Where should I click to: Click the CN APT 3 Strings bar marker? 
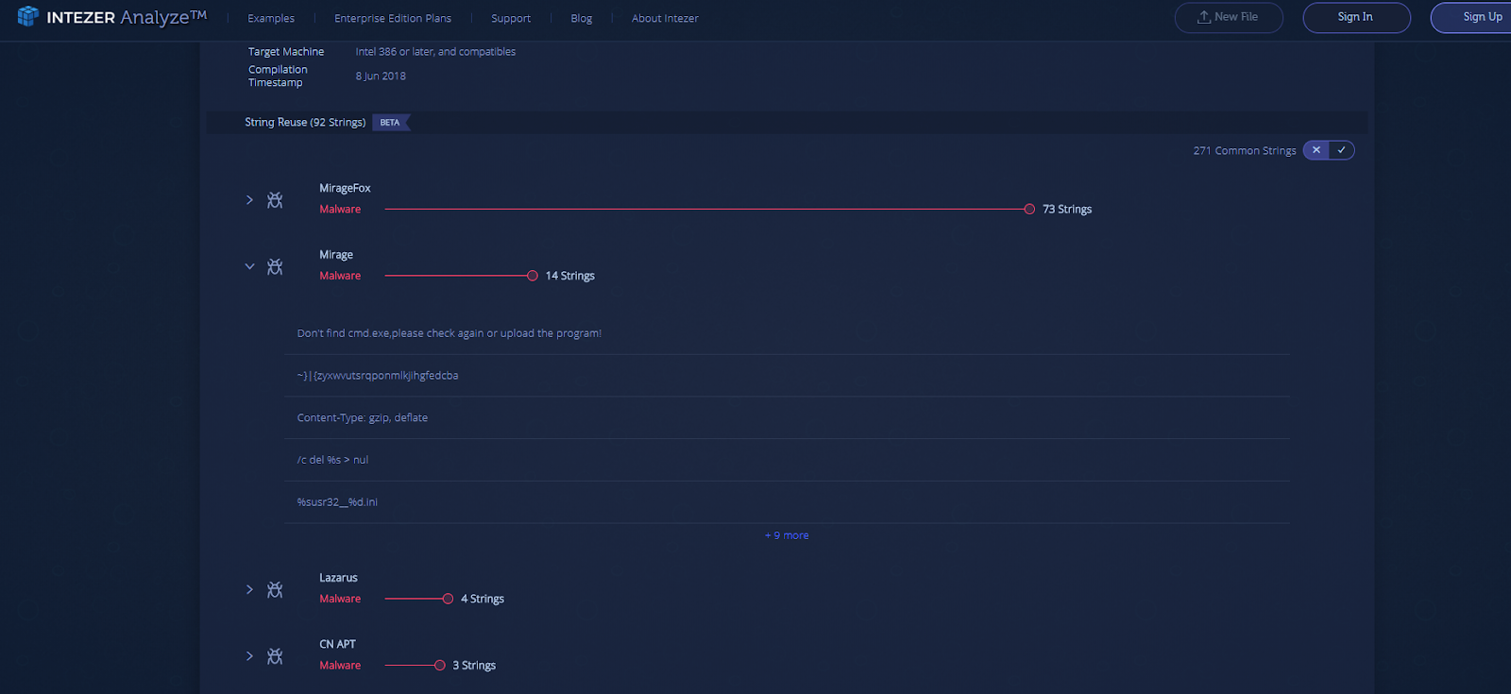[440, 666]
